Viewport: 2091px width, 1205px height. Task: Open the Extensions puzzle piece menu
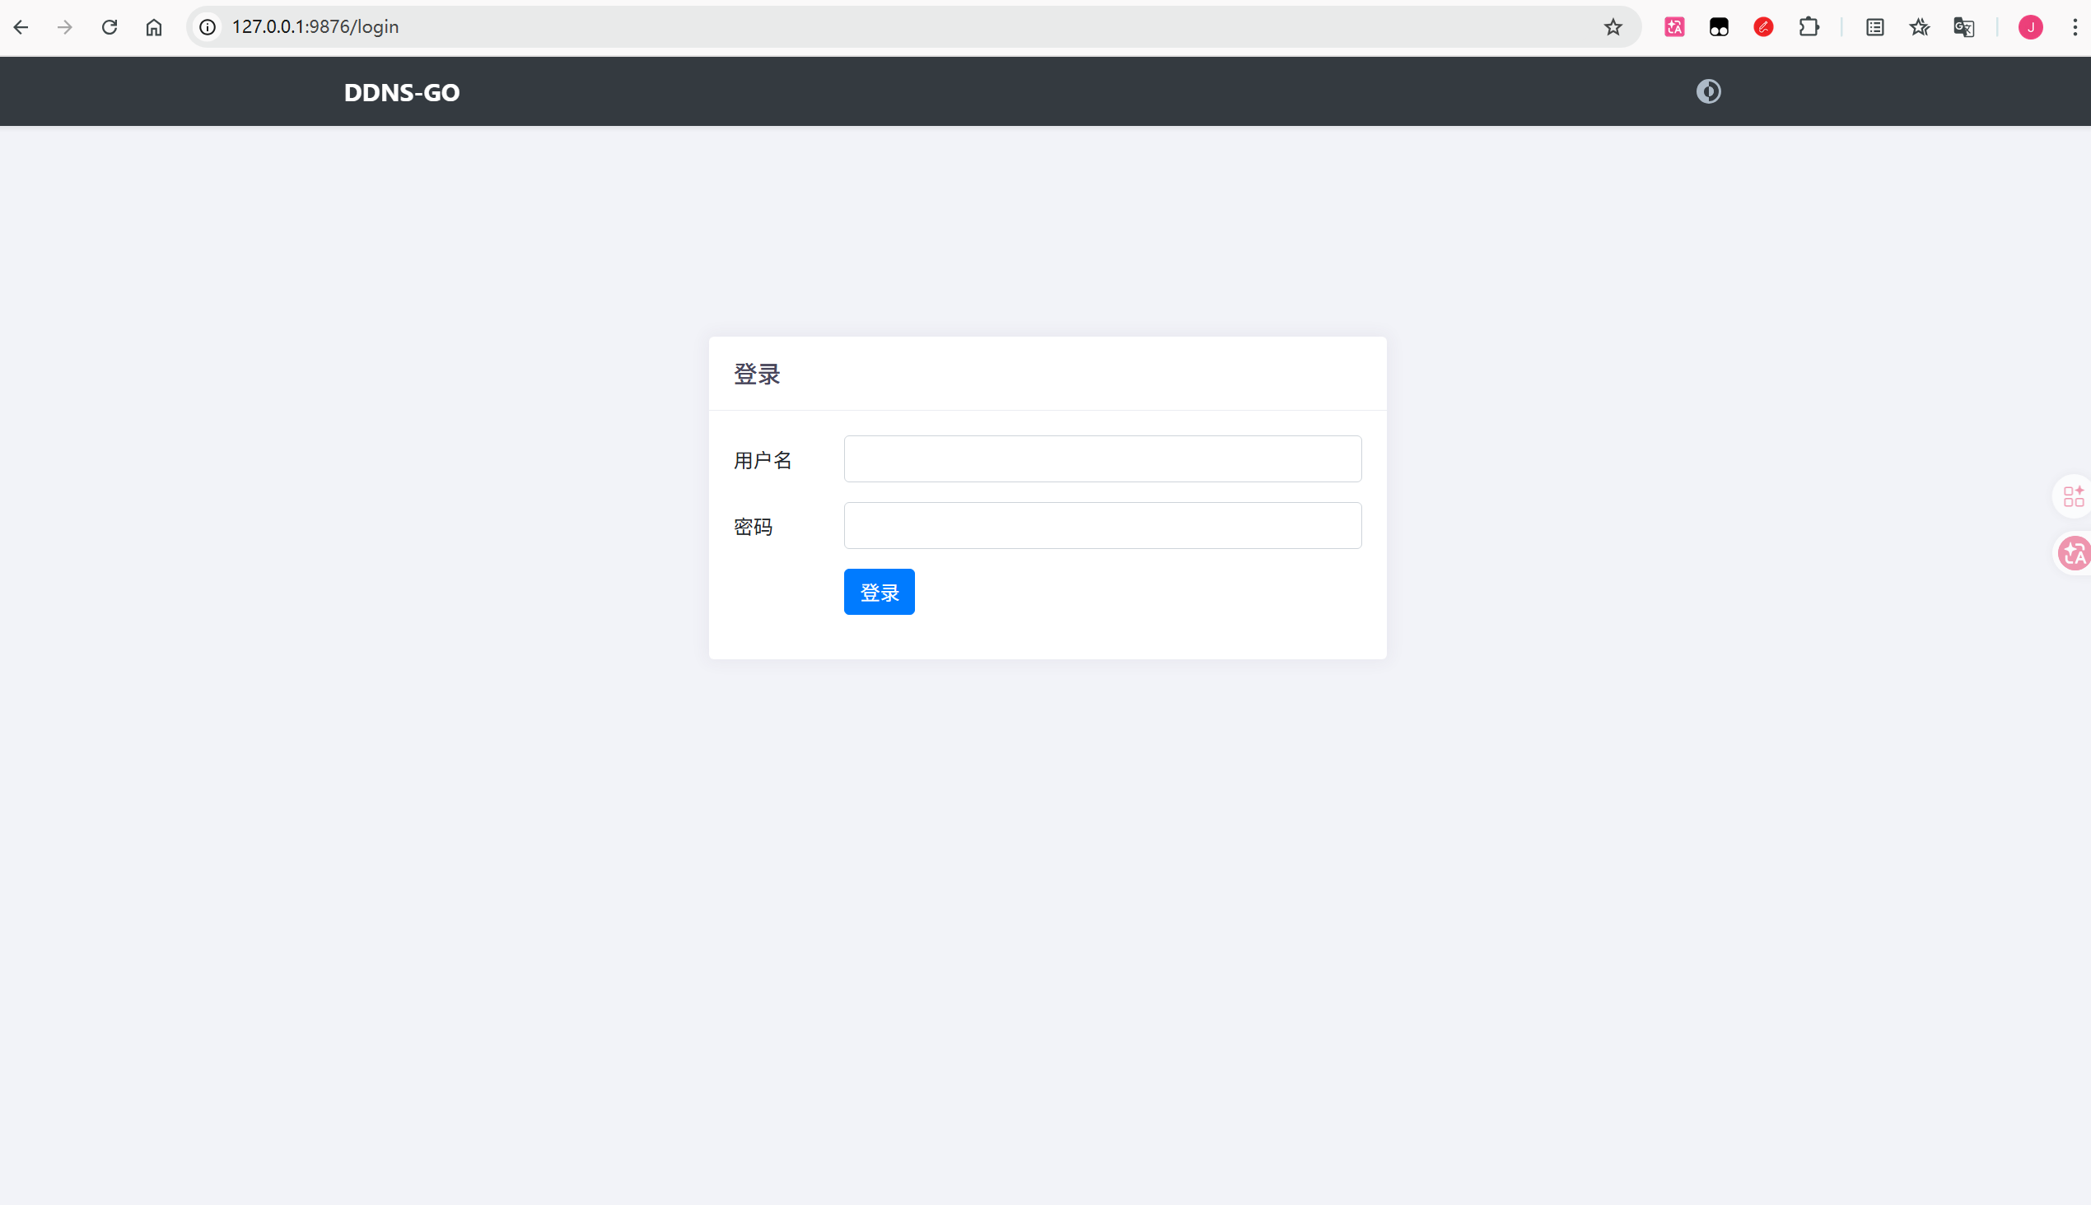point(1809,27)
